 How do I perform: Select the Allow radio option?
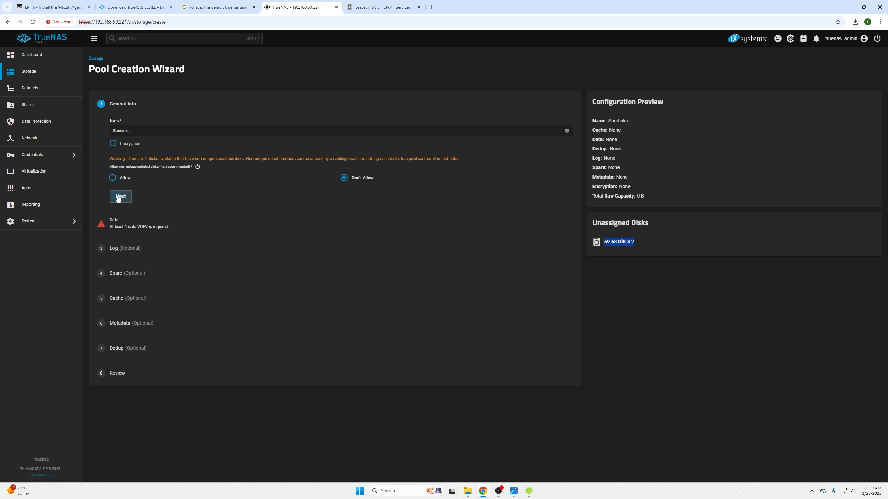coord(112,177)
